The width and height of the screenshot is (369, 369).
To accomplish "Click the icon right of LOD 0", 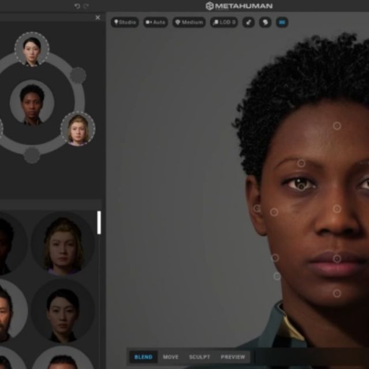I will point(248,22).
